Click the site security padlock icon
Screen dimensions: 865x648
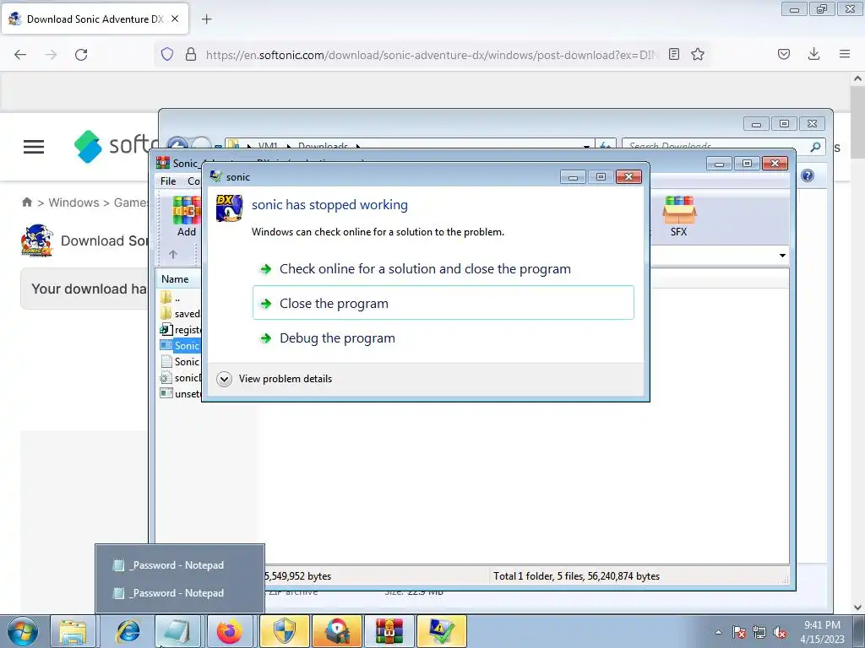[x=191, y=54]
